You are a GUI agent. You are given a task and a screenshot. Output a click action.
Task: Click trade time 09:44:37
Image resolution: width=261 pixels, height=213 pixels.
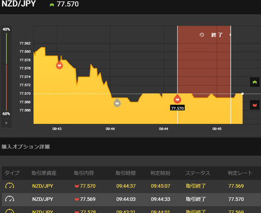point(126,186)
